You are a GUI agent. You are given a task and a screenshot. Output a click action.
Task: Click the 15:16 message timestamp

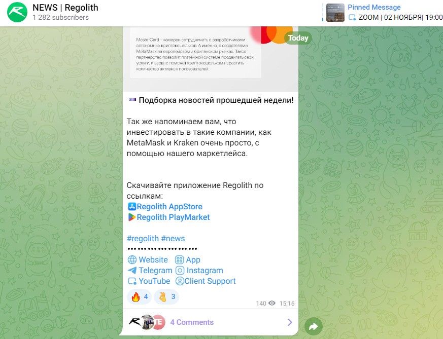[287, 304]
